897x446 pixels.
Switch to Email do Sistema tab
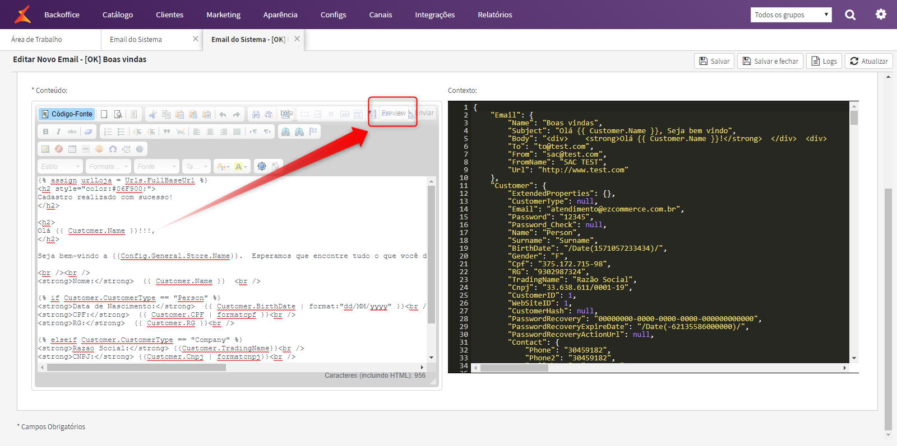click(136, 39)
